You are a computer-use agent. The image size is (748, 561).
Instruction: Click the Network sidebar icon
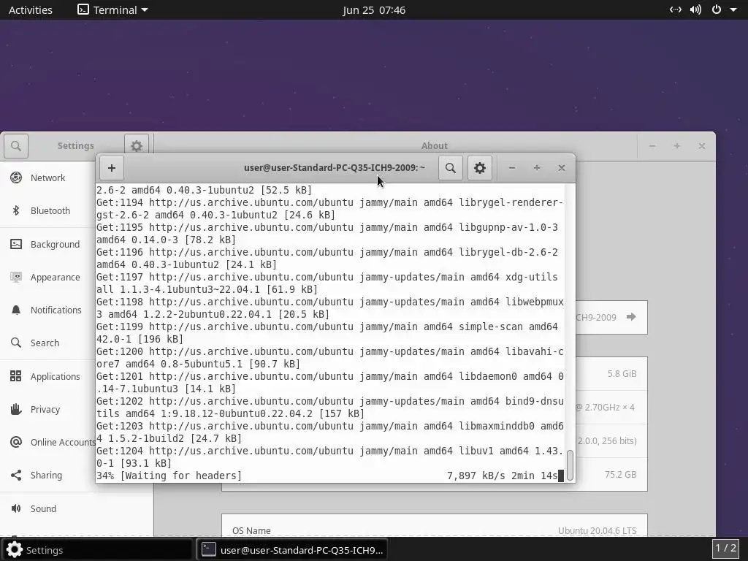click(x=16, y=178)
